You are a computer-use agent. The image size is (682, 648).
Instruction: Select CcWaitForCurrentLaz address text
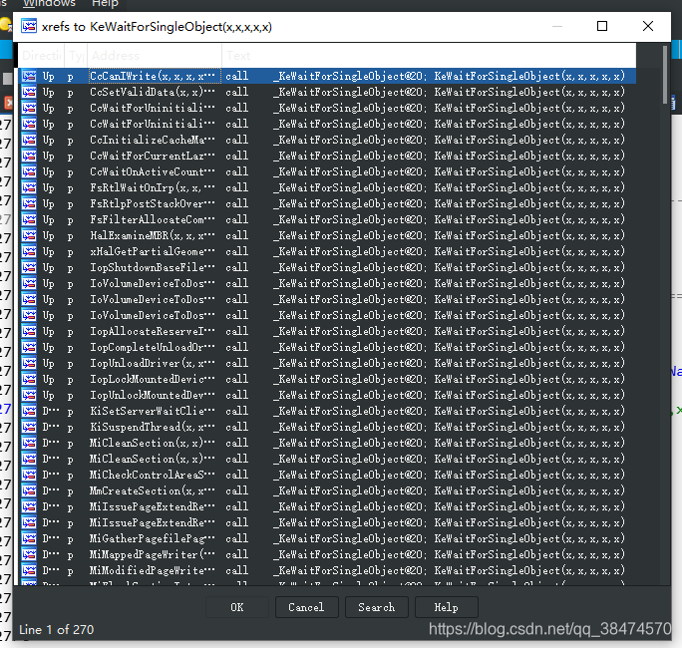pyautogui.click(x=153, y=156)
